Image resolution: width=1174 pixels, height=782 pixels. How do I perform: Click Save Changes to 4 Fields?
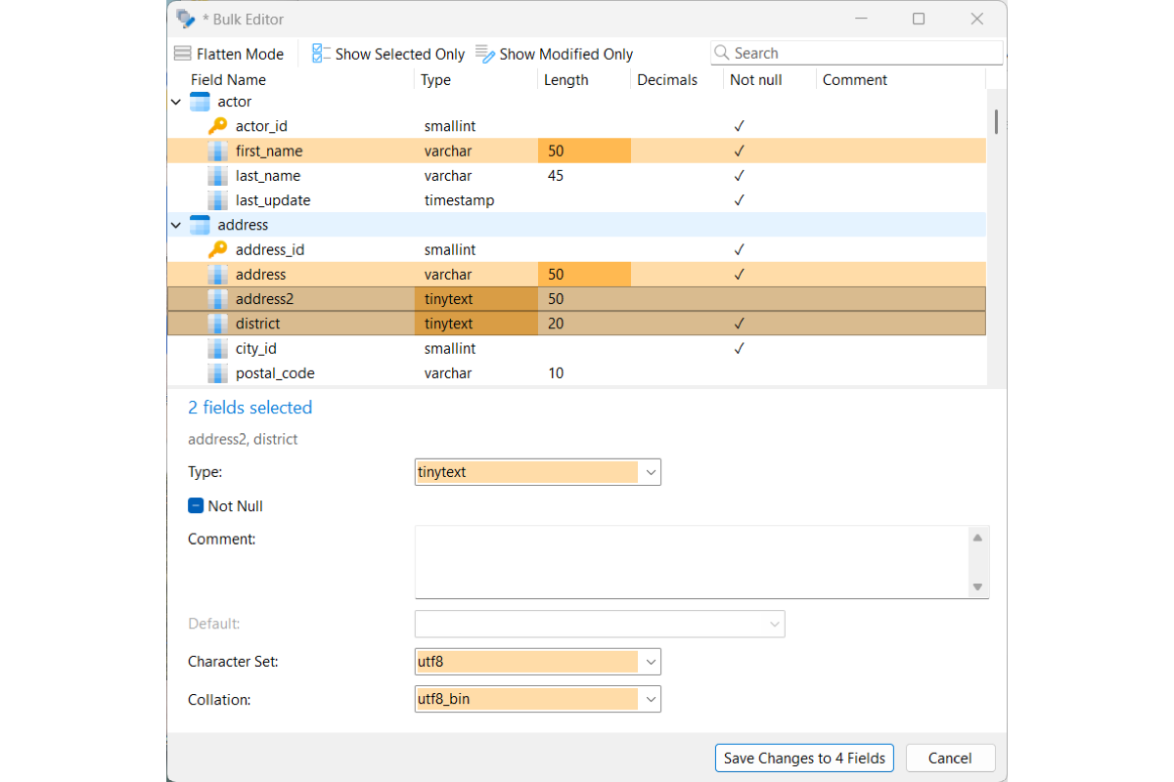tap(804, 758)
